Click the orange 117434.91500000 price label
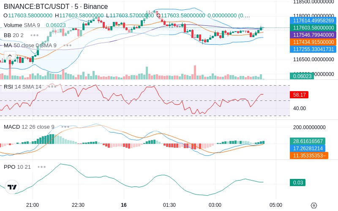This screenshot has height=211, width=338. click(x=313, y=42)
